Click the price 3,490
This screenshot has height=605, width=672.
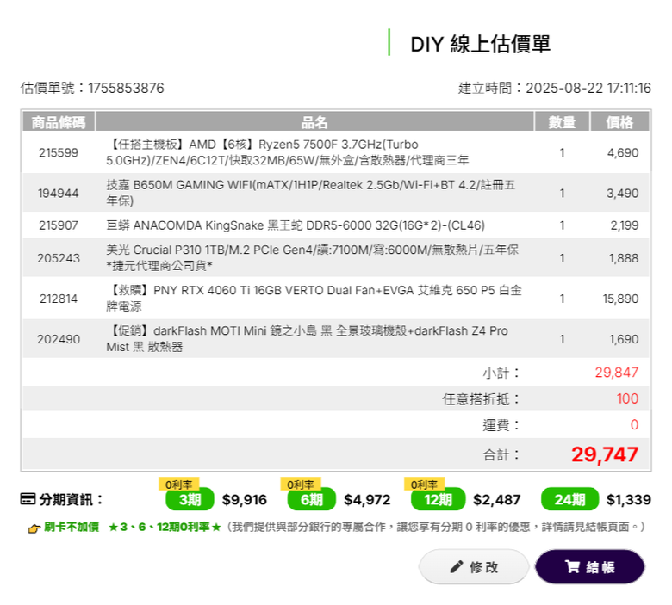tap(622, 193)
